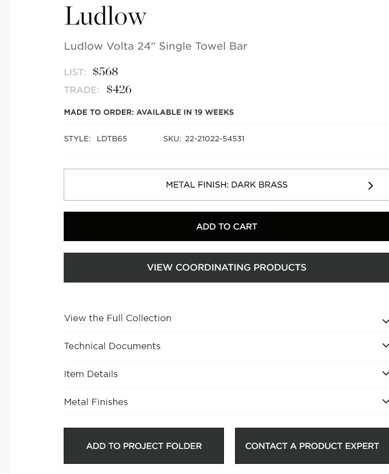Show the Item Details section
Screen dimensions: 389x474
click(x=91, y=374)
